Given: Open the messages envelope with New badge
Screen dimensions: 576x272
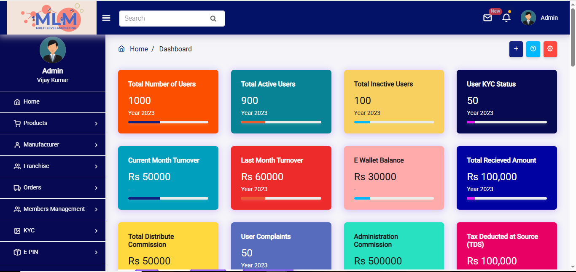Looking at the screenshot, I should click(488, 19).
